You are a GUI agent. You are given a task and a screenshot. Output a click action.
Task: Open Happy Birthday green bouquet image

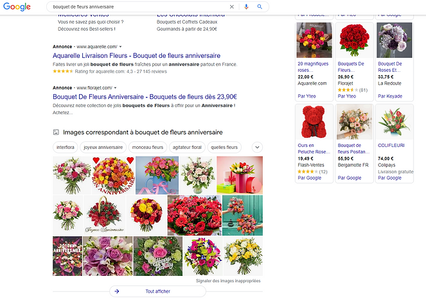tap(158, 256)
